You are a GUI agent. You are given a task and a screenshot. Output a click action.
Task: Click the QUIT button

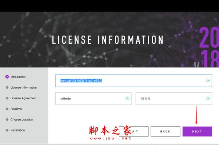134,131
